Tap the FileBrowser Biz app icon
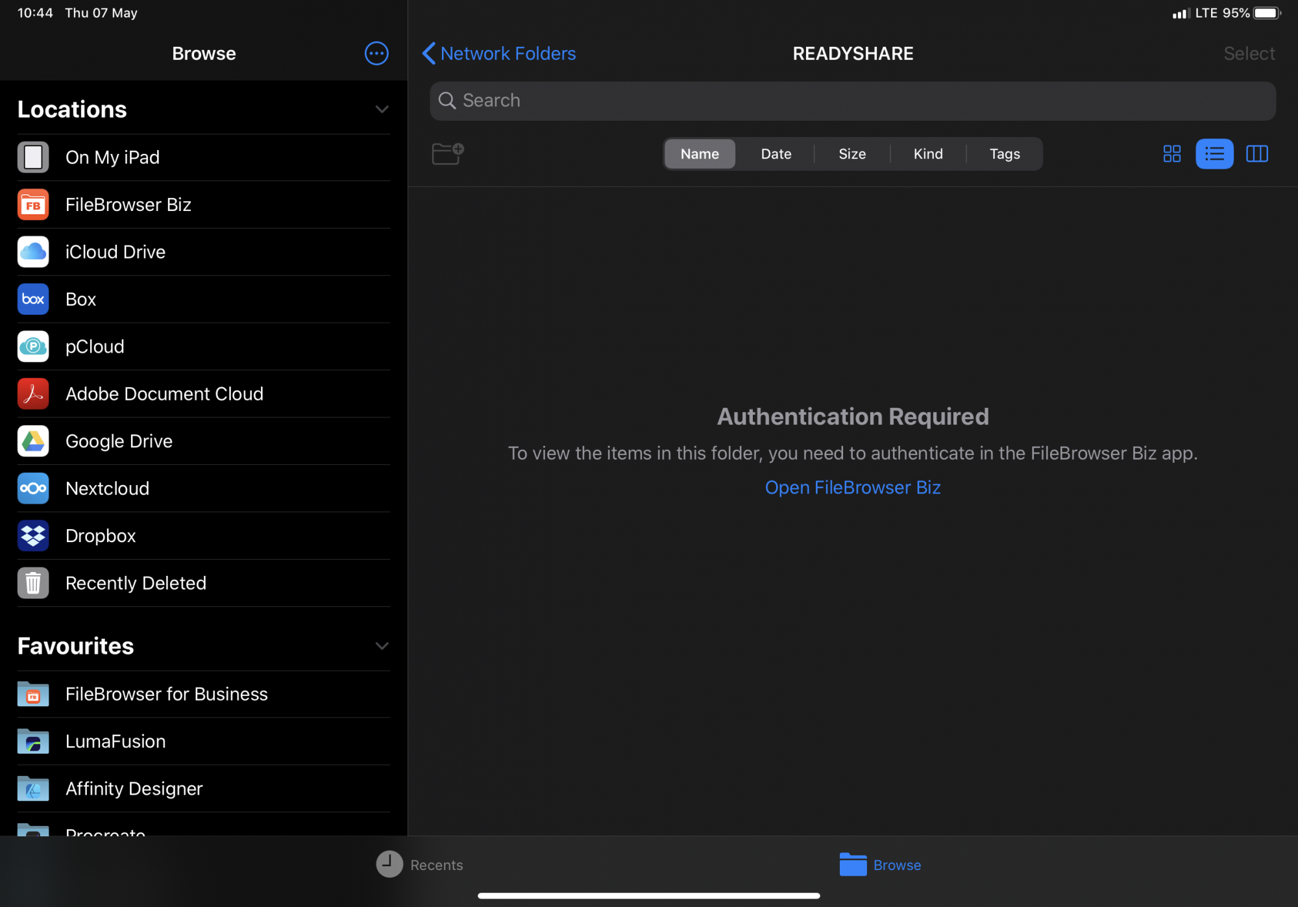The width and height of the screenshot is (1298, 907). point(33,205)
